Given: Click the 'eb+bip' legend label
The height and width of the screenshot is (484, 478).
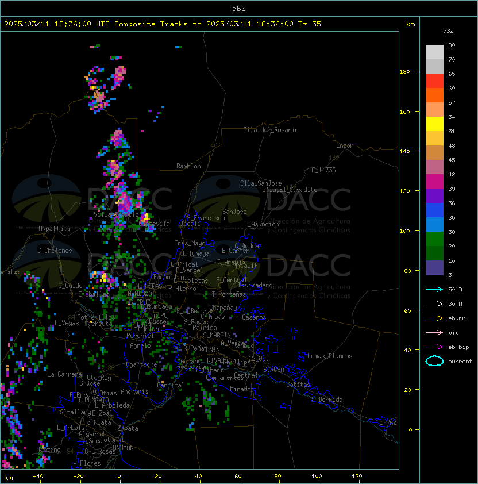Looking at the screenshot, I should (458, 347).
